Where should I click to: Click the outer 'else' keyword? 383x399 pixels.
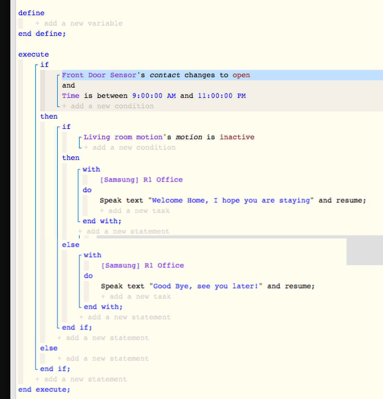pyautogui.click(x=49, y=348)
